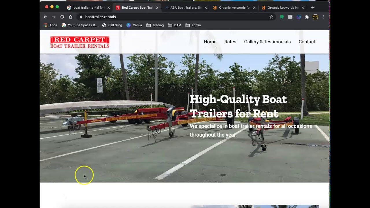Go back with the browser back arrow
The image size is (370, 208).
[x=45, y=17]
